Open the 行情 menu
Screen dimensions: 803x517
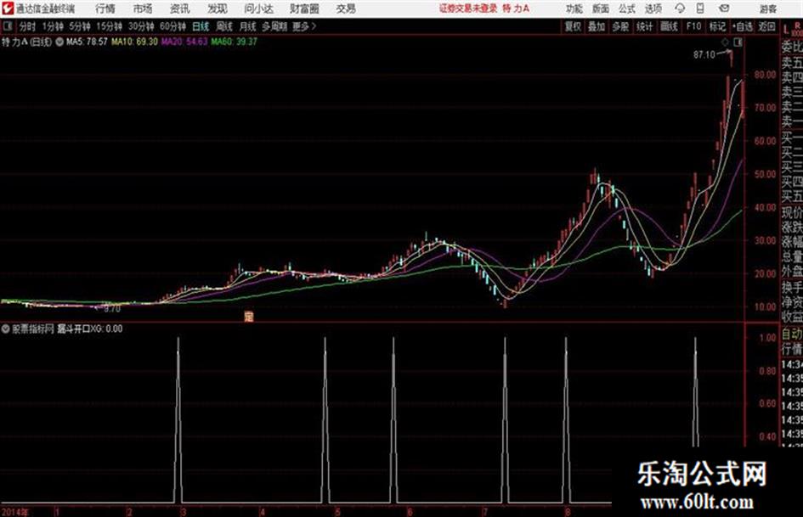coord(105,8)
